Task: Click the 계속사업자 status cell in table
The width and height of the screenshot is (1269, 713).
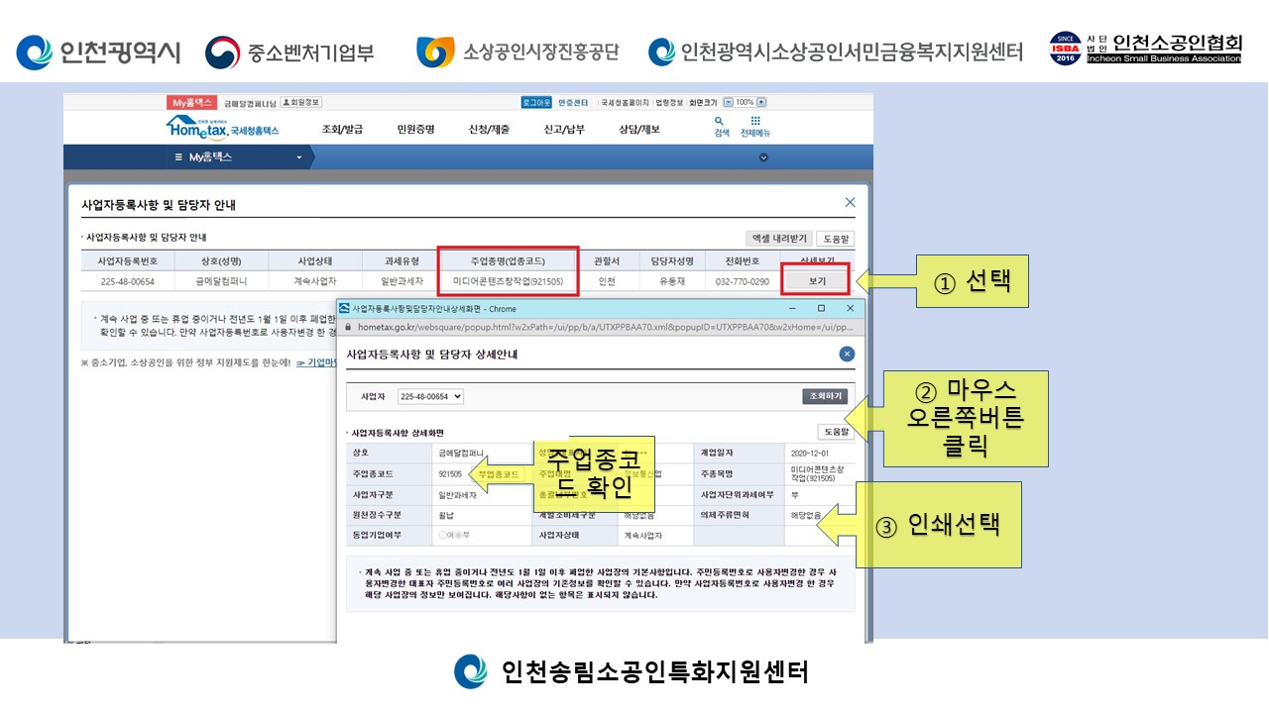Action: pos(315,282)
